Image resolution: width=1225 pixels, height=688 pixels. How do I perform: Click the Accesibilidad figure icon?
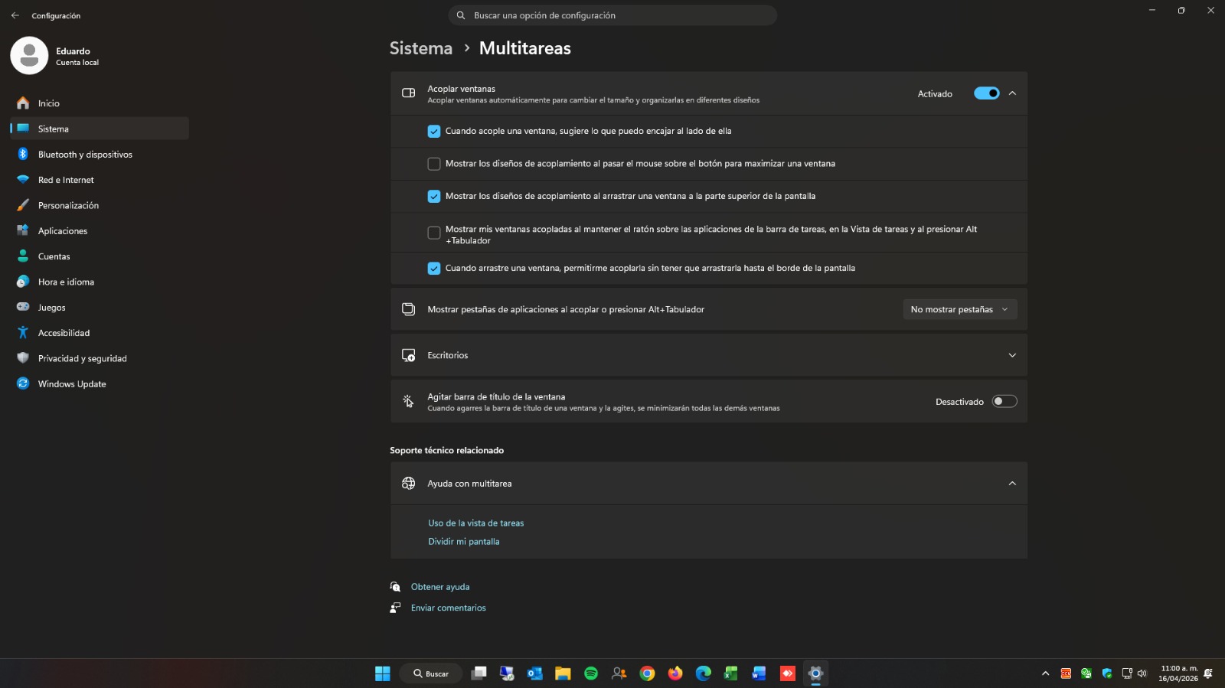point(23,333)
